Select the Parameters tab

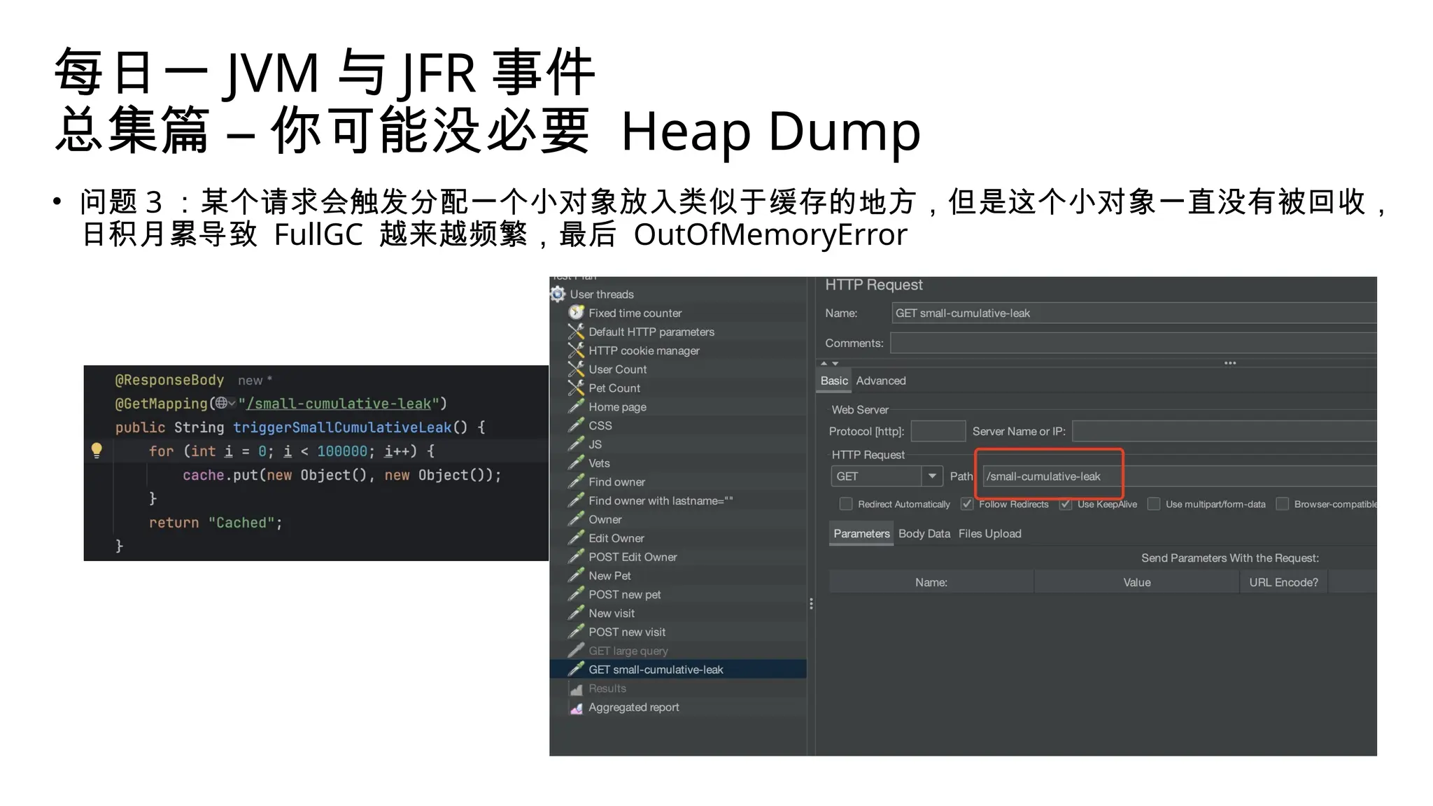pos(861,533)
